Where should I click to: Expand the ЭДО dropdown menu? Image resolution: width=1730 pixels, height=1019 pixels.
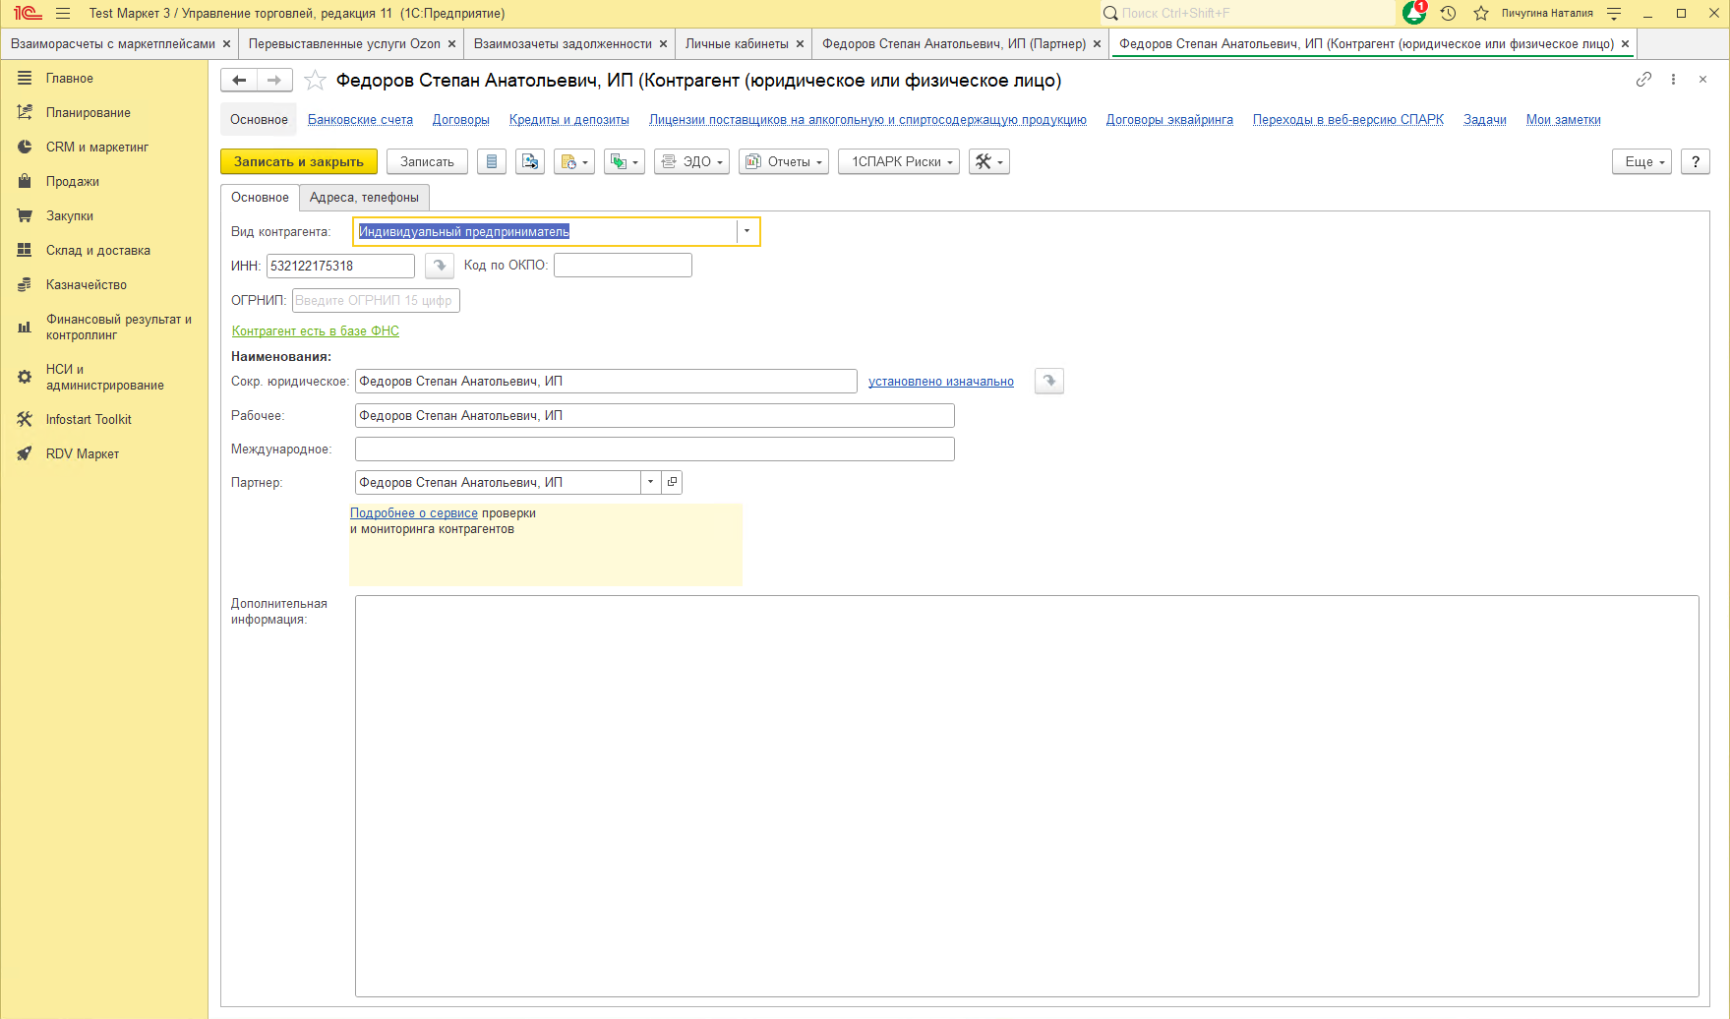point(692,161)
